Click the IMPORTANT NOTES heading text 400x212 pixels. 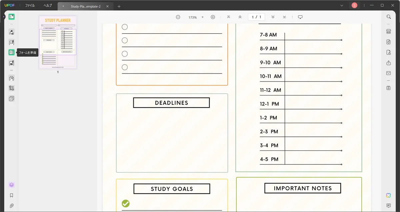click(x=303, y=188)
